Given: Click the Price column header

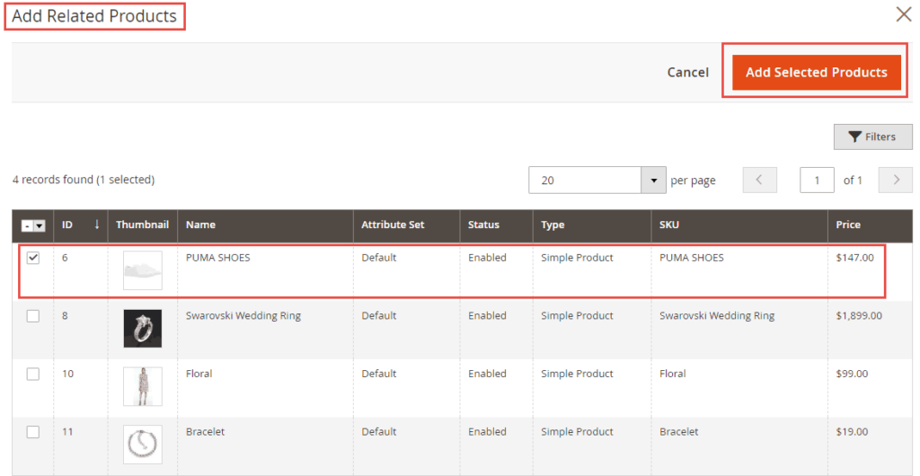Looking at the screenshot, I should [870, 225].
